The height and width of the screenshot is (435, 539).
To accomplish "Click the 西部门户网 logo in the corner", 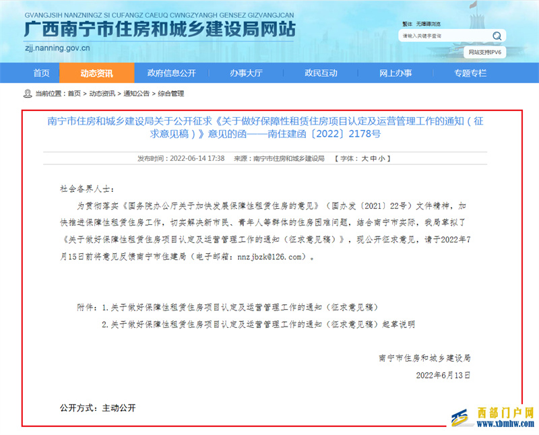I will (492, 416).
